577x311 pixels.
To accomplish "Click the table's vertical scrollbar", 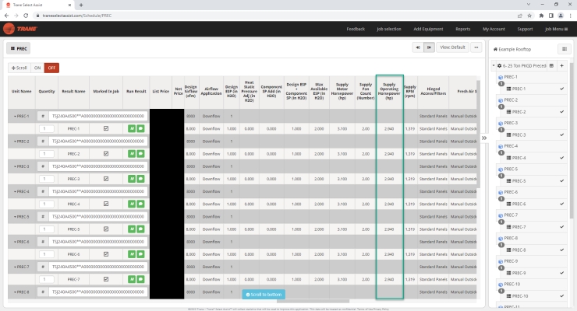I will (479, 134).
